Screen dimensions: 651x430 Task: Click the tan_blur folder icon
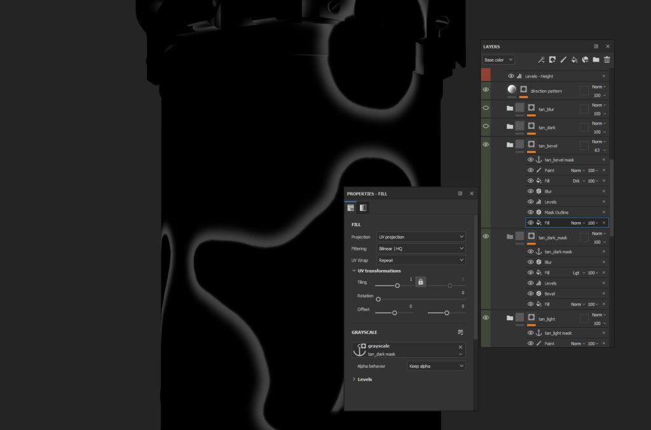click(509, 108)
